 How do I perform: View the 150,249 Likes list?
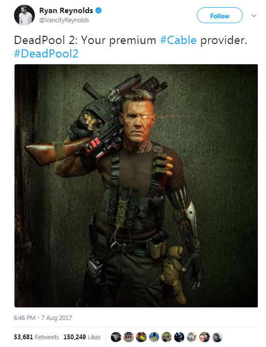[82, 337]
